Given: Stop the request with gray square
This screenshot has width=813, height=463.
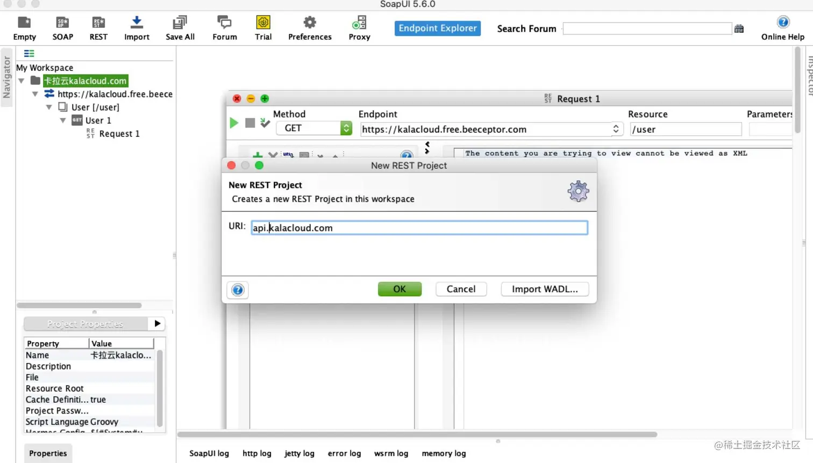Looking at the screenshot, I should (x=250, y=123).
